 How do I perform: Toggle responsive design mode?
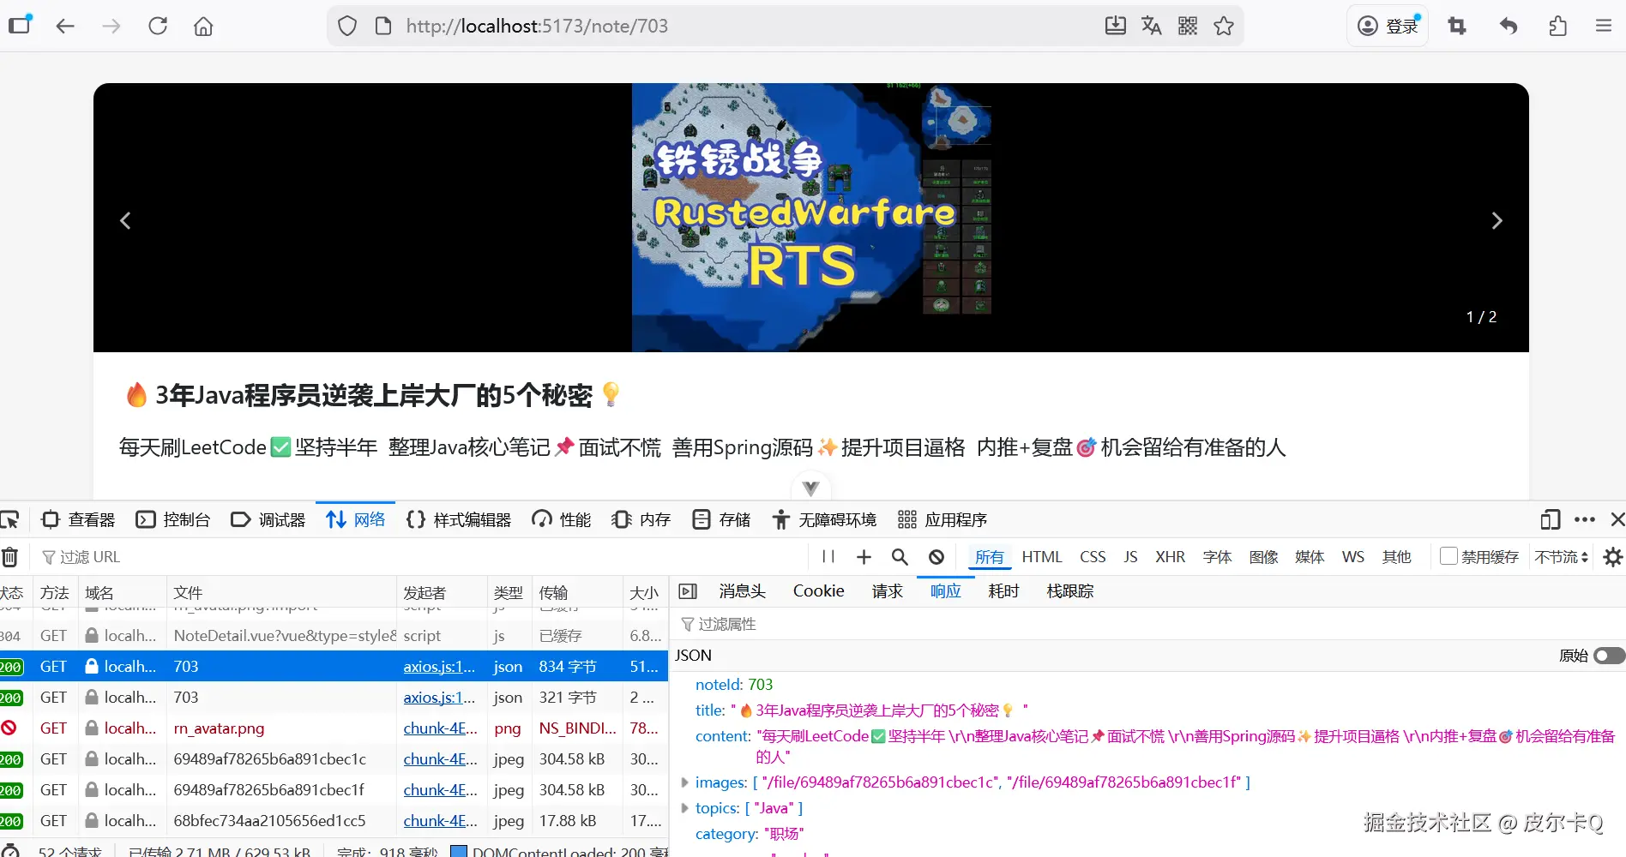coord(1550,519)
